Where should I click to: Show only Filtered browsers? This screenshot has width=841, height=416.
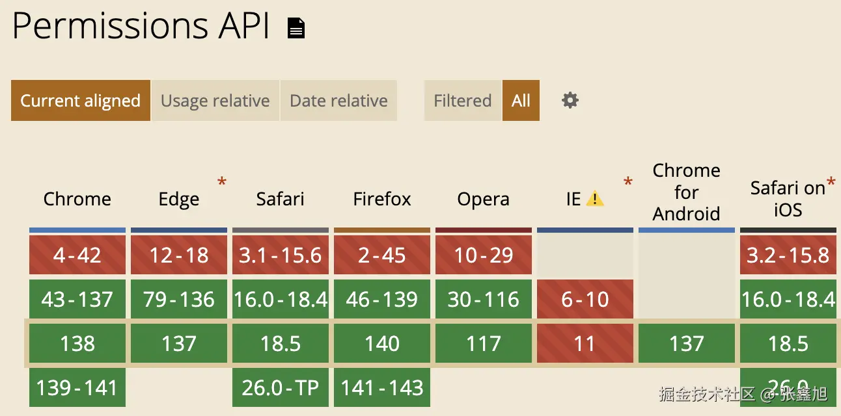pos(462,101)
